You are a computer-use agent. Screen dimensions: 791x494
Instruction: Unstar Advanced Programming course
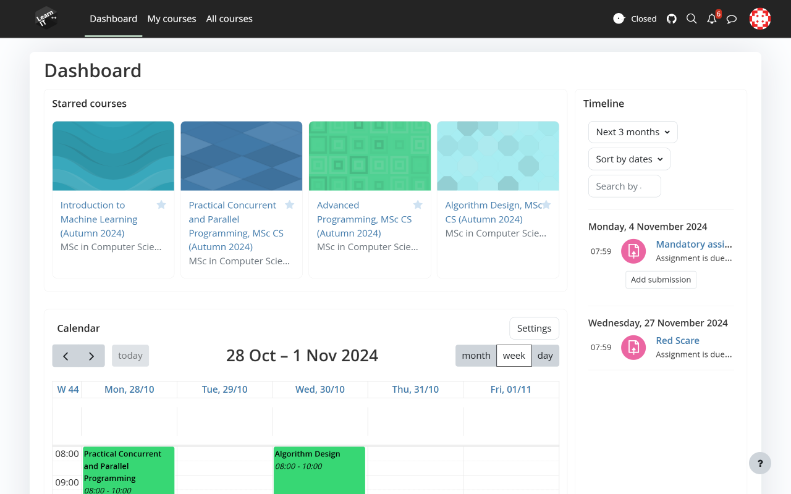pyautogui.click(x=418, y=205)
